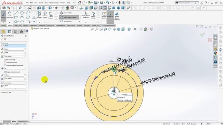Confirm Circular Pattern with green checkmark

(2, 39)
